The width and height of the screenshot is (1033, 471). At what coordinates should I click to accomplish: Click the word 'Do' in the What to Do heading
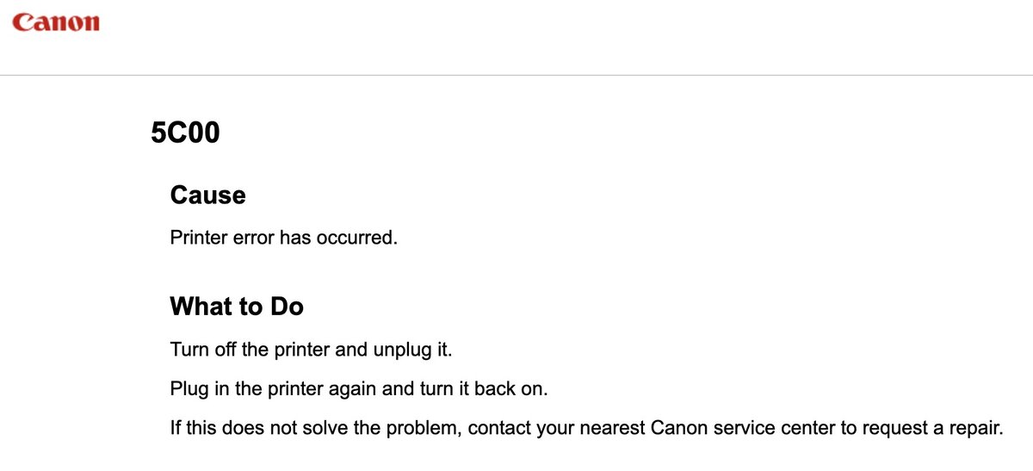pos(288,306)
